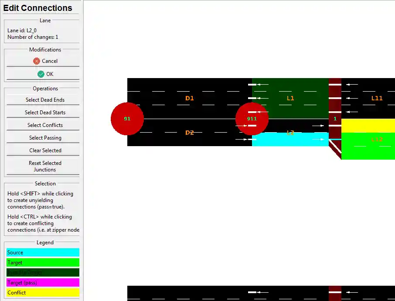Select junction node 91
Viewport: 395px width, 301px height.
tap(127, 119)
